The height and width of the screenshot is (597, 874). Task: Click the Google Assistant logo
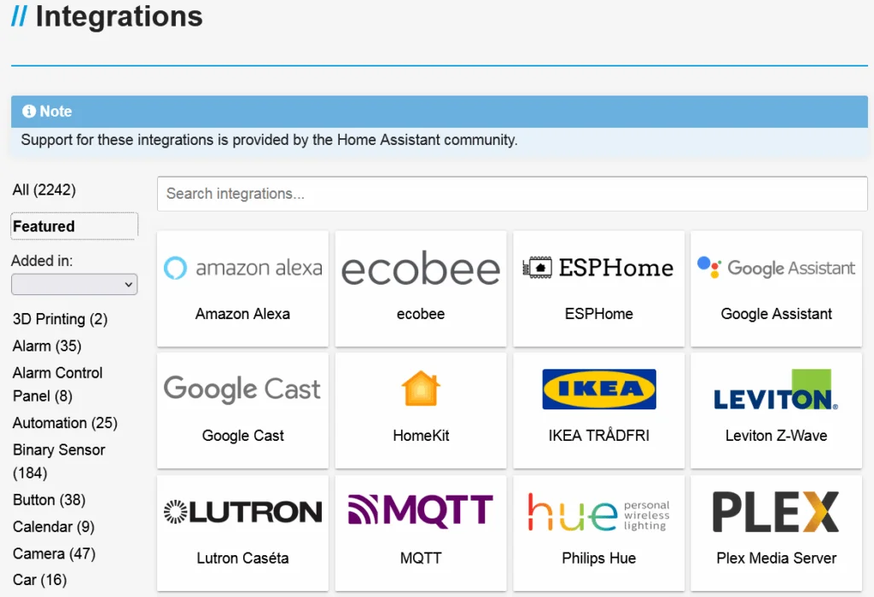[x=776, y=268]
